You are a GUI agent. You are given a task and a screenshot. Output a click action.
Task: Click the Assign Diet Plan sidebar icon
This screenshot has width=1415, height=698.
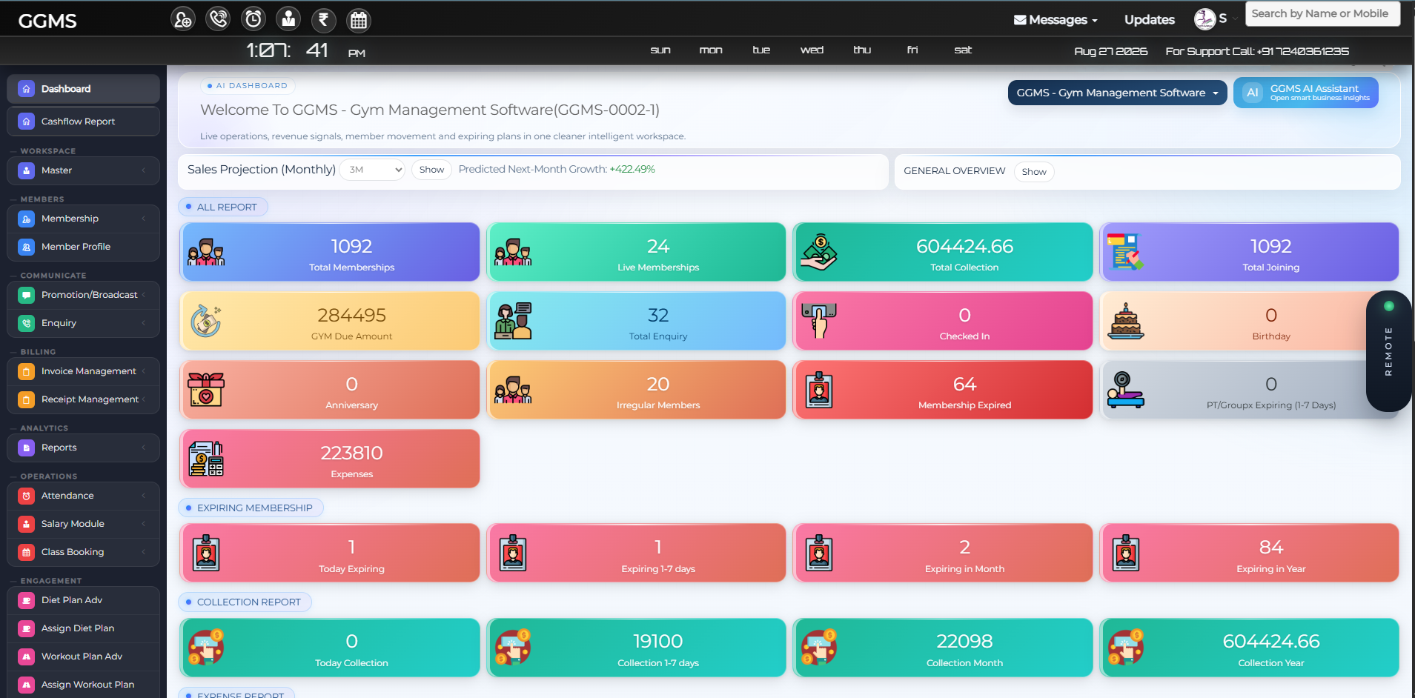coord(27,628)
